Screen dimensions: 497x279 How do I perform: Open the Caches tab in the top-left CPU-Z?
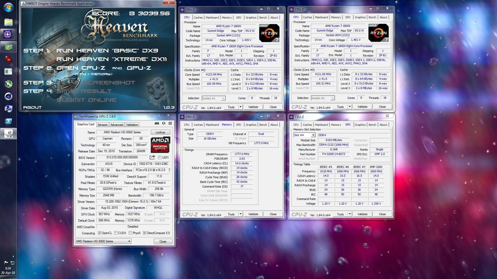point(198,18)
